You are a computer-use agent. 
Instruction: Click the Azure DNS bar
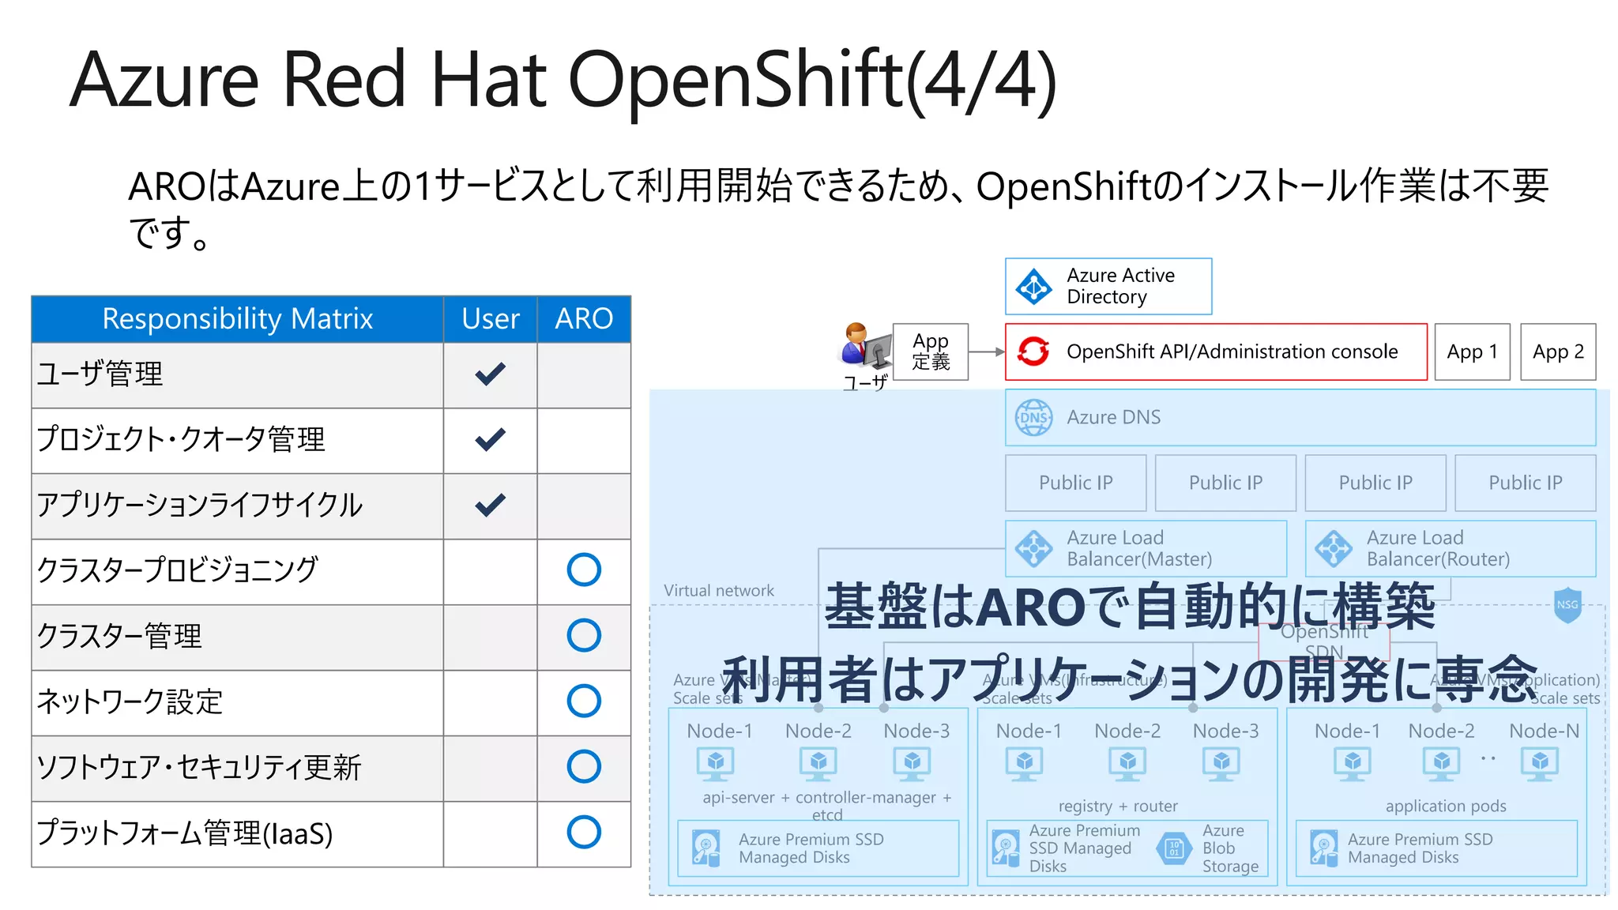coord(1300,417)
